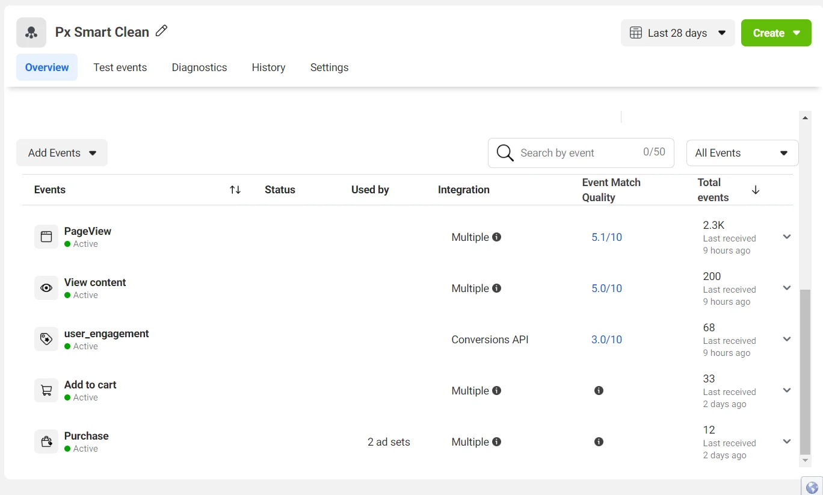823x495 pixels.
Task: Click the green Create button
Action: click(775, 33)
